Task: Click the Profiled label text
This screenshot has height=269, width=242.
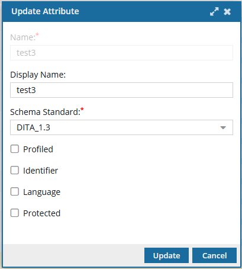Action: [x=38, y=149]
